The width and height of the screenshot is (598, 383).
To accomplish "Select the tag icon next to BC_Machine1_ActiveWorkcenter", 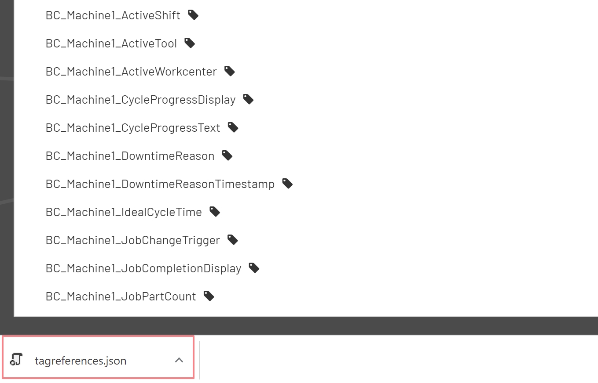I will [229, 71].
